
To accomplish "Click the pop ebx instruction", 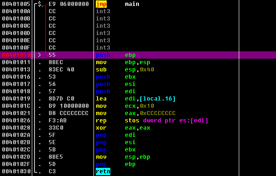I will (x=116, y=150).
